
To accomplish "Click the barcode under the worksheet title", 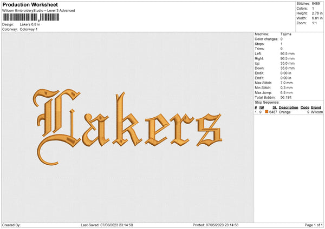I will tap(31, 17).
